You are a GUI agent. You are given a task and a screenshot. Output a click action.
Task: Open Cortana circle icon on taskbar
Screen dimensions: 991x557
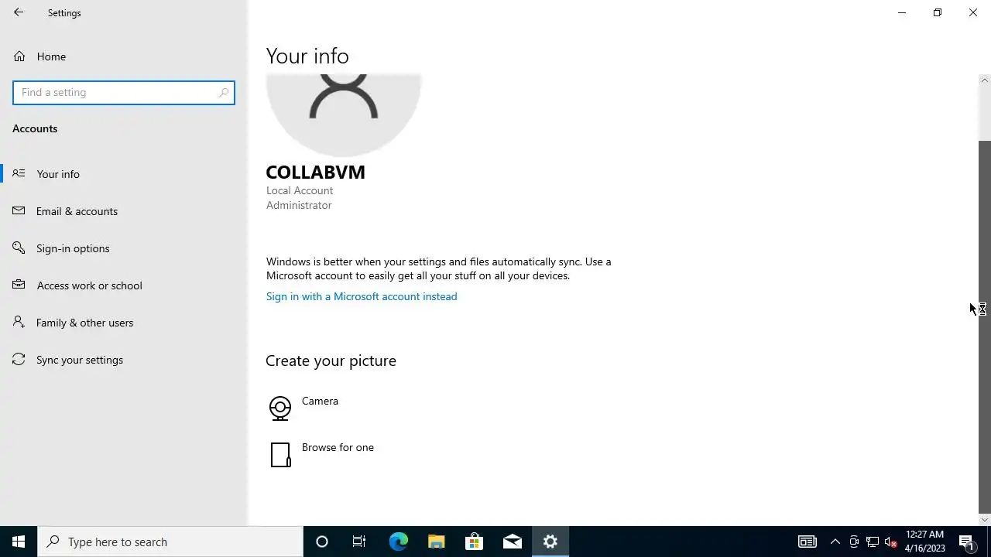click(x=322, y=542)
